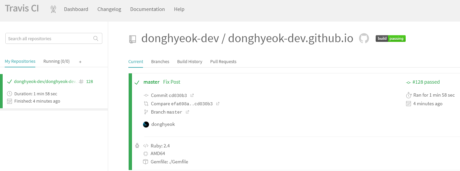Open the donghyeok-dev owner link in title
Image resolution: width=460 pixels, height=171 pixels.
coord(180,39)
